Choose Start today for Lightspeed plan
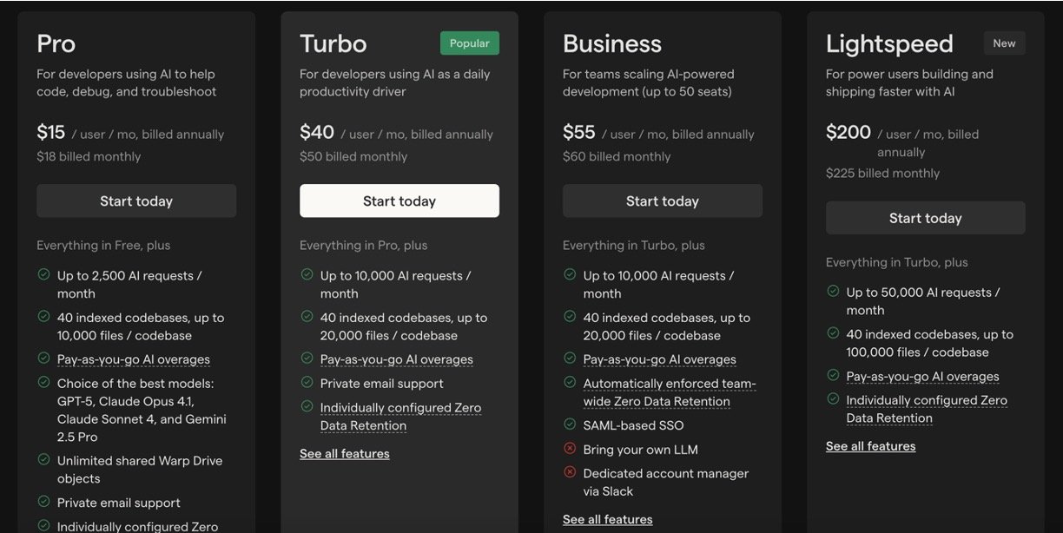The image size is (1063, 533). pos(925,218)
